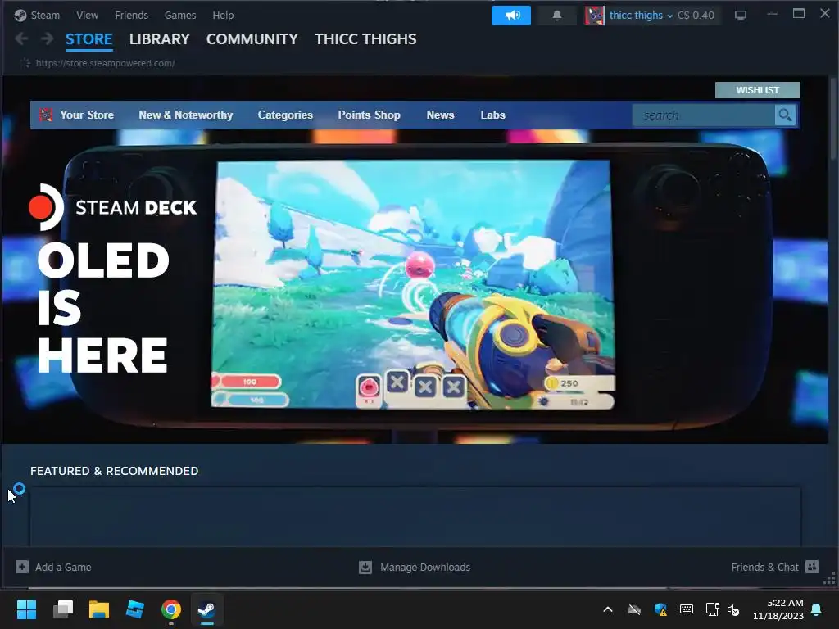Image resolution: width=839 pixels, height=629 pixels.
Task: Show hidden system tray icons
Action: coord(608,609)
